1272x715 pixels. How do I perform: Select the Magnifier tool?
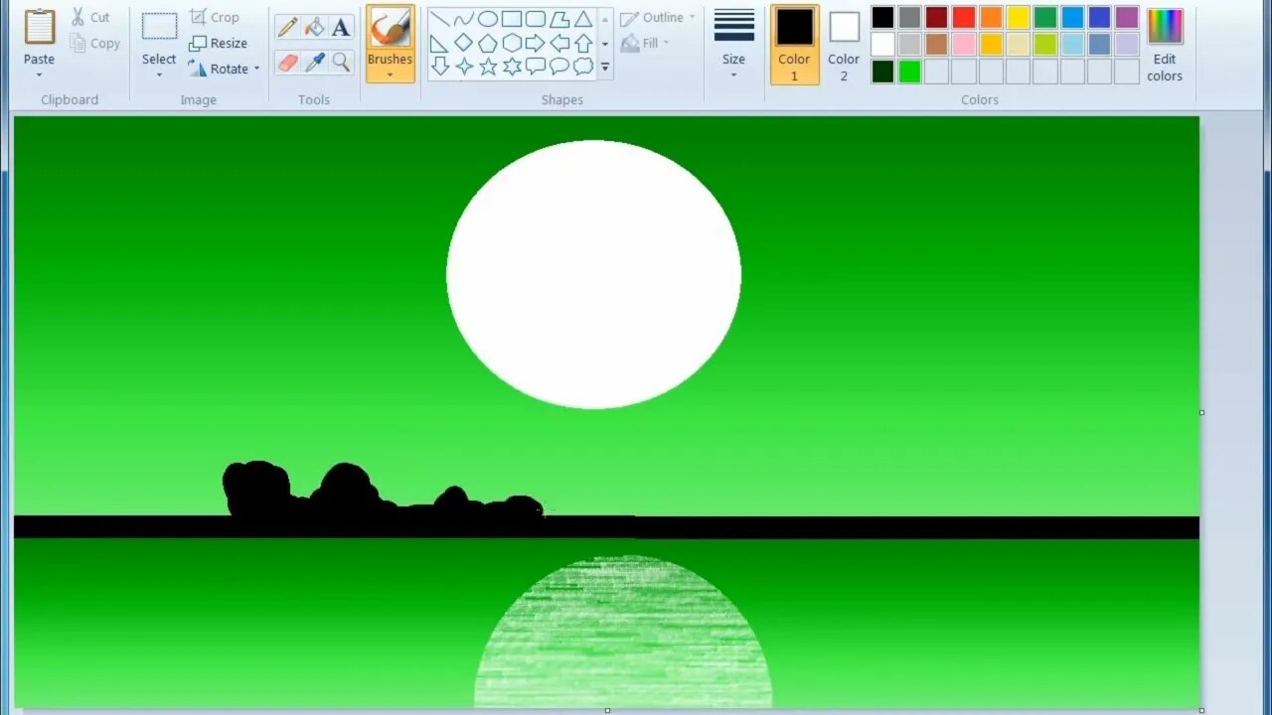[341, 63]
